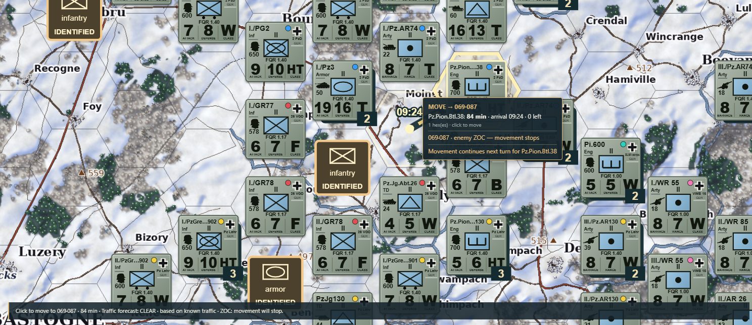
Task: Select the I./GR77 infantry counter
Action: (x=275, y=129)
